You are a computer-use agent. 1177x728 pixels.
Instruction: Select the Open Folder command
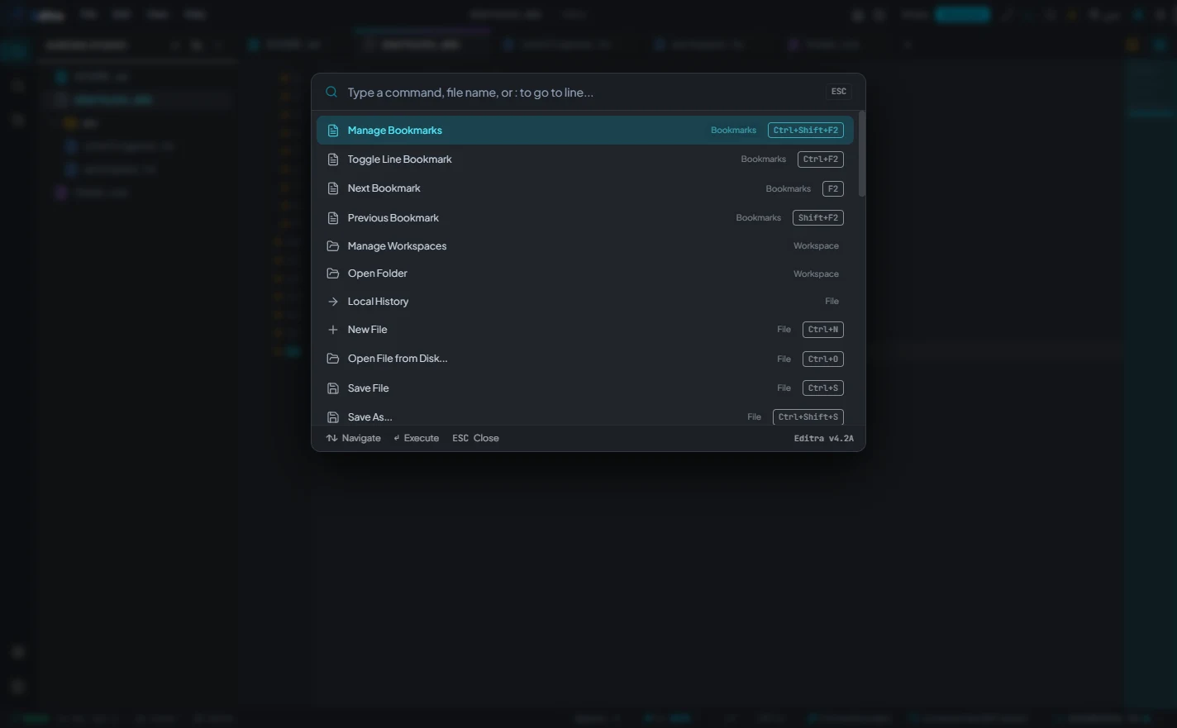pos(585,274)
